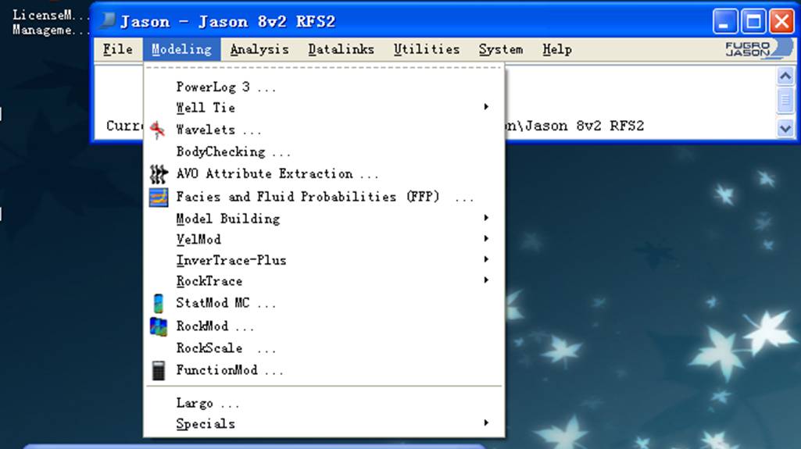This screenshot has height=449, width=801.
Task: Expand the Well Tie submenu
Action: (324, 108)
